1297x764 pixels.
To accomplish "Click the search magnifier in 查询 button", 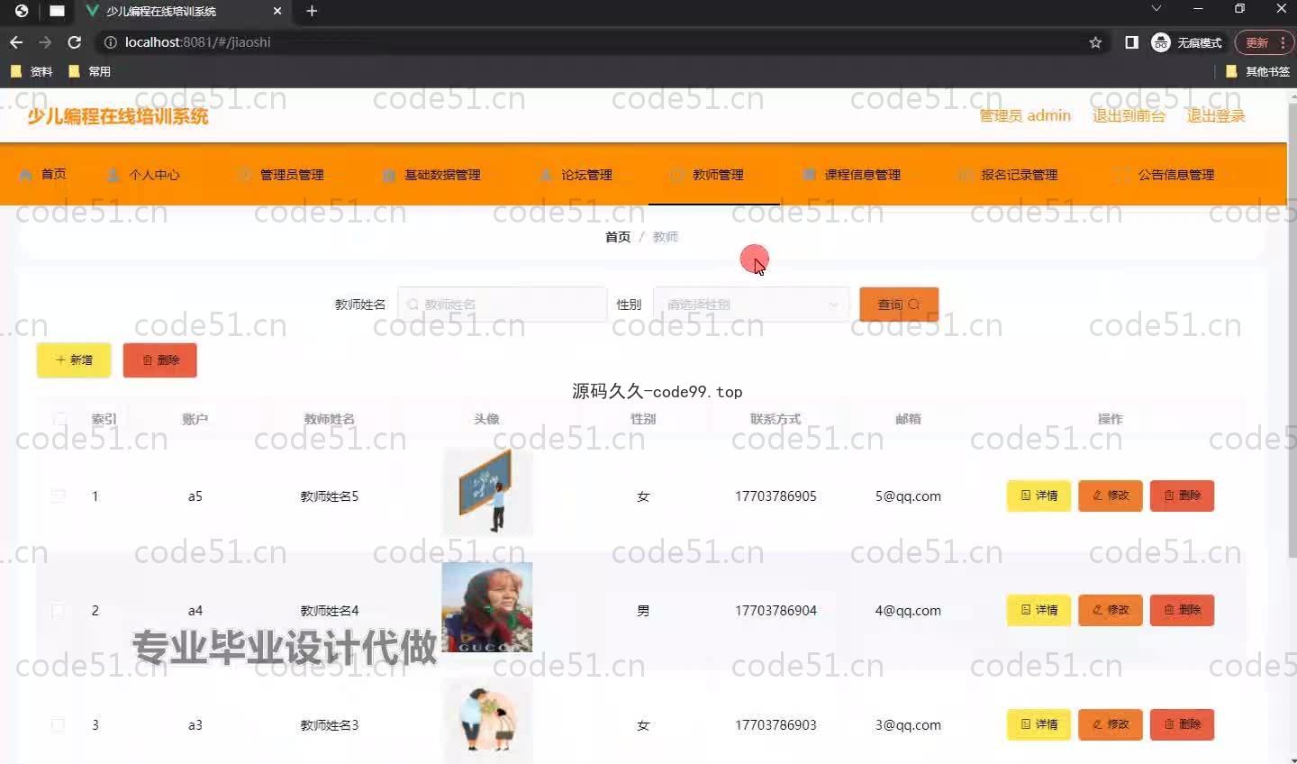I will click(x=914, y=305).
